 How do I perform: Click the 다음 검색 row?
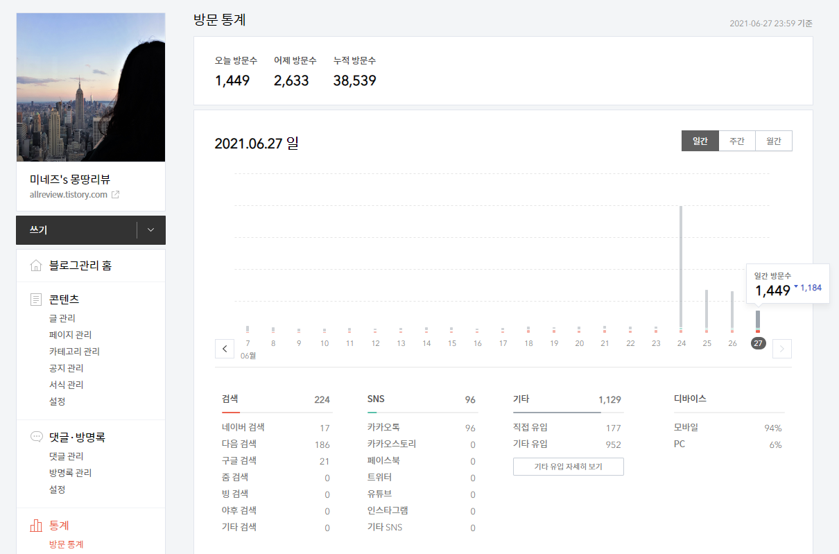[276, 444]
